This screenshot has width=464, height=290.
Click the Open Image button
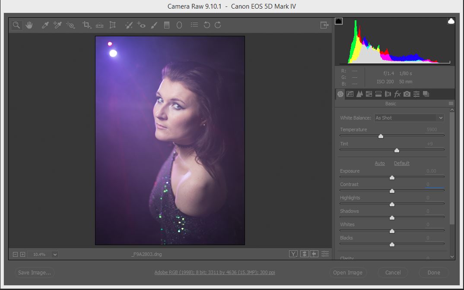[347, 273]
